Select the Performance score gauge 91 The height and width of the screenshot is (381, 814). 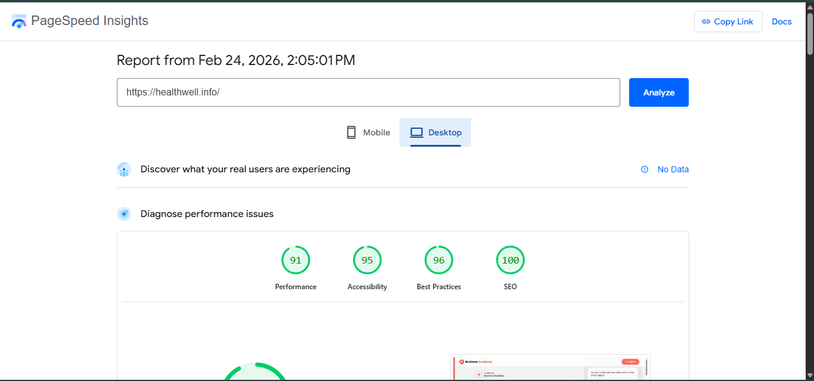[x=296, y=260]
